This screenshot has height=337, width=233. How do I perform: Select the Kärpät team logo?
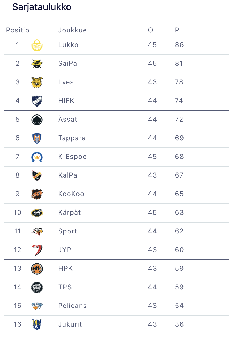[x=37, y=213]
